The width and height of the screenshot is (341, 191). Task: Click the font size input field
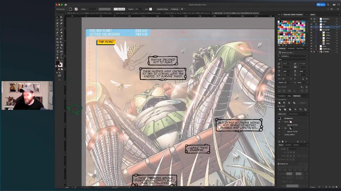(285, 64)
